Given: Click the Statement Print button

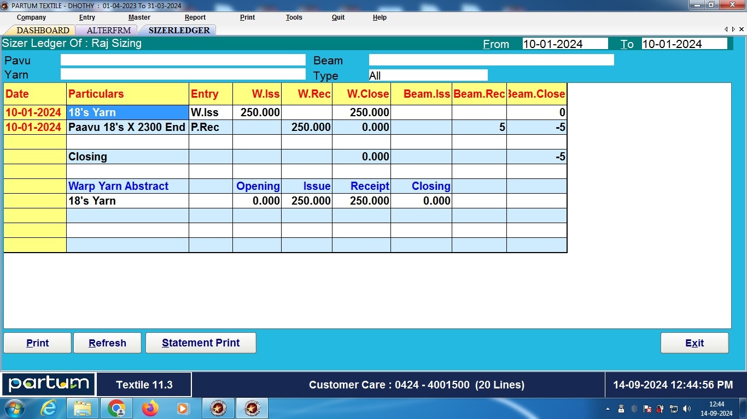Looking at the screenshot, I should coord(201,343).
